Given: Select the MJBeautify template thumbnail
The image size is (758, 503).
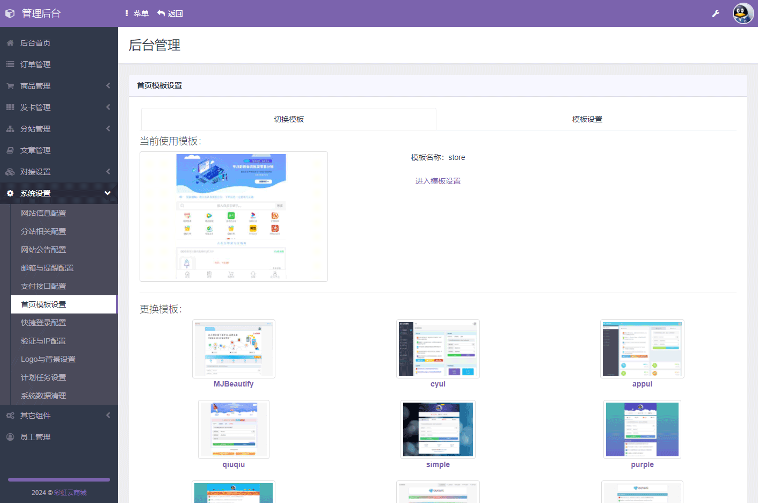Looking at the screenshot, I should point(234,349).
